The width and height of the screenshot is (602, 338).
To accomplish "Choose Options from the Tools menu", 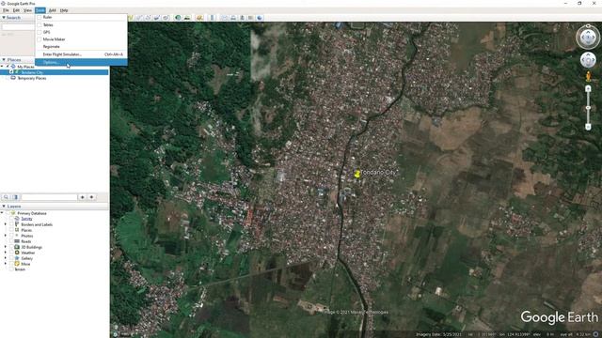I will point(81,63).
